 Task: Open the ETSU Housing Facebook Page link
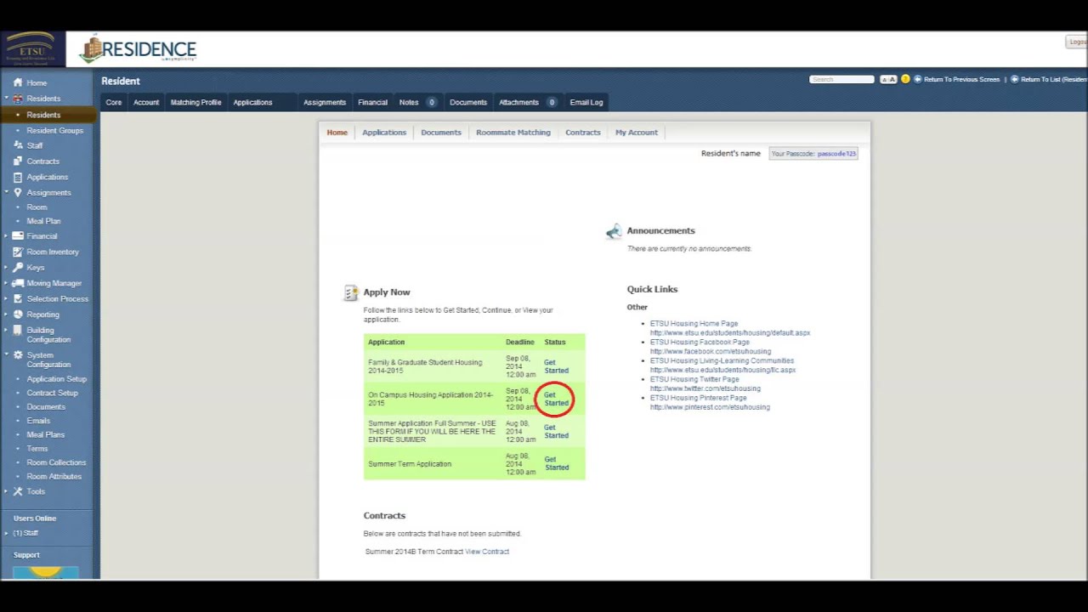coord(700,342)
